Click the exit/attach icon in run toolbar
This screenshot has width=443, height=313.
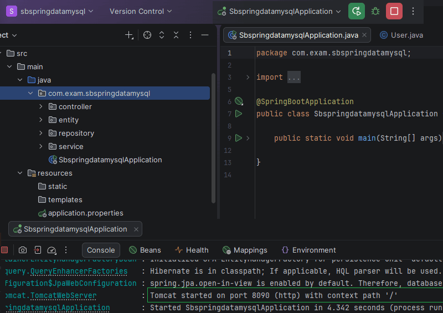(37, 250)
